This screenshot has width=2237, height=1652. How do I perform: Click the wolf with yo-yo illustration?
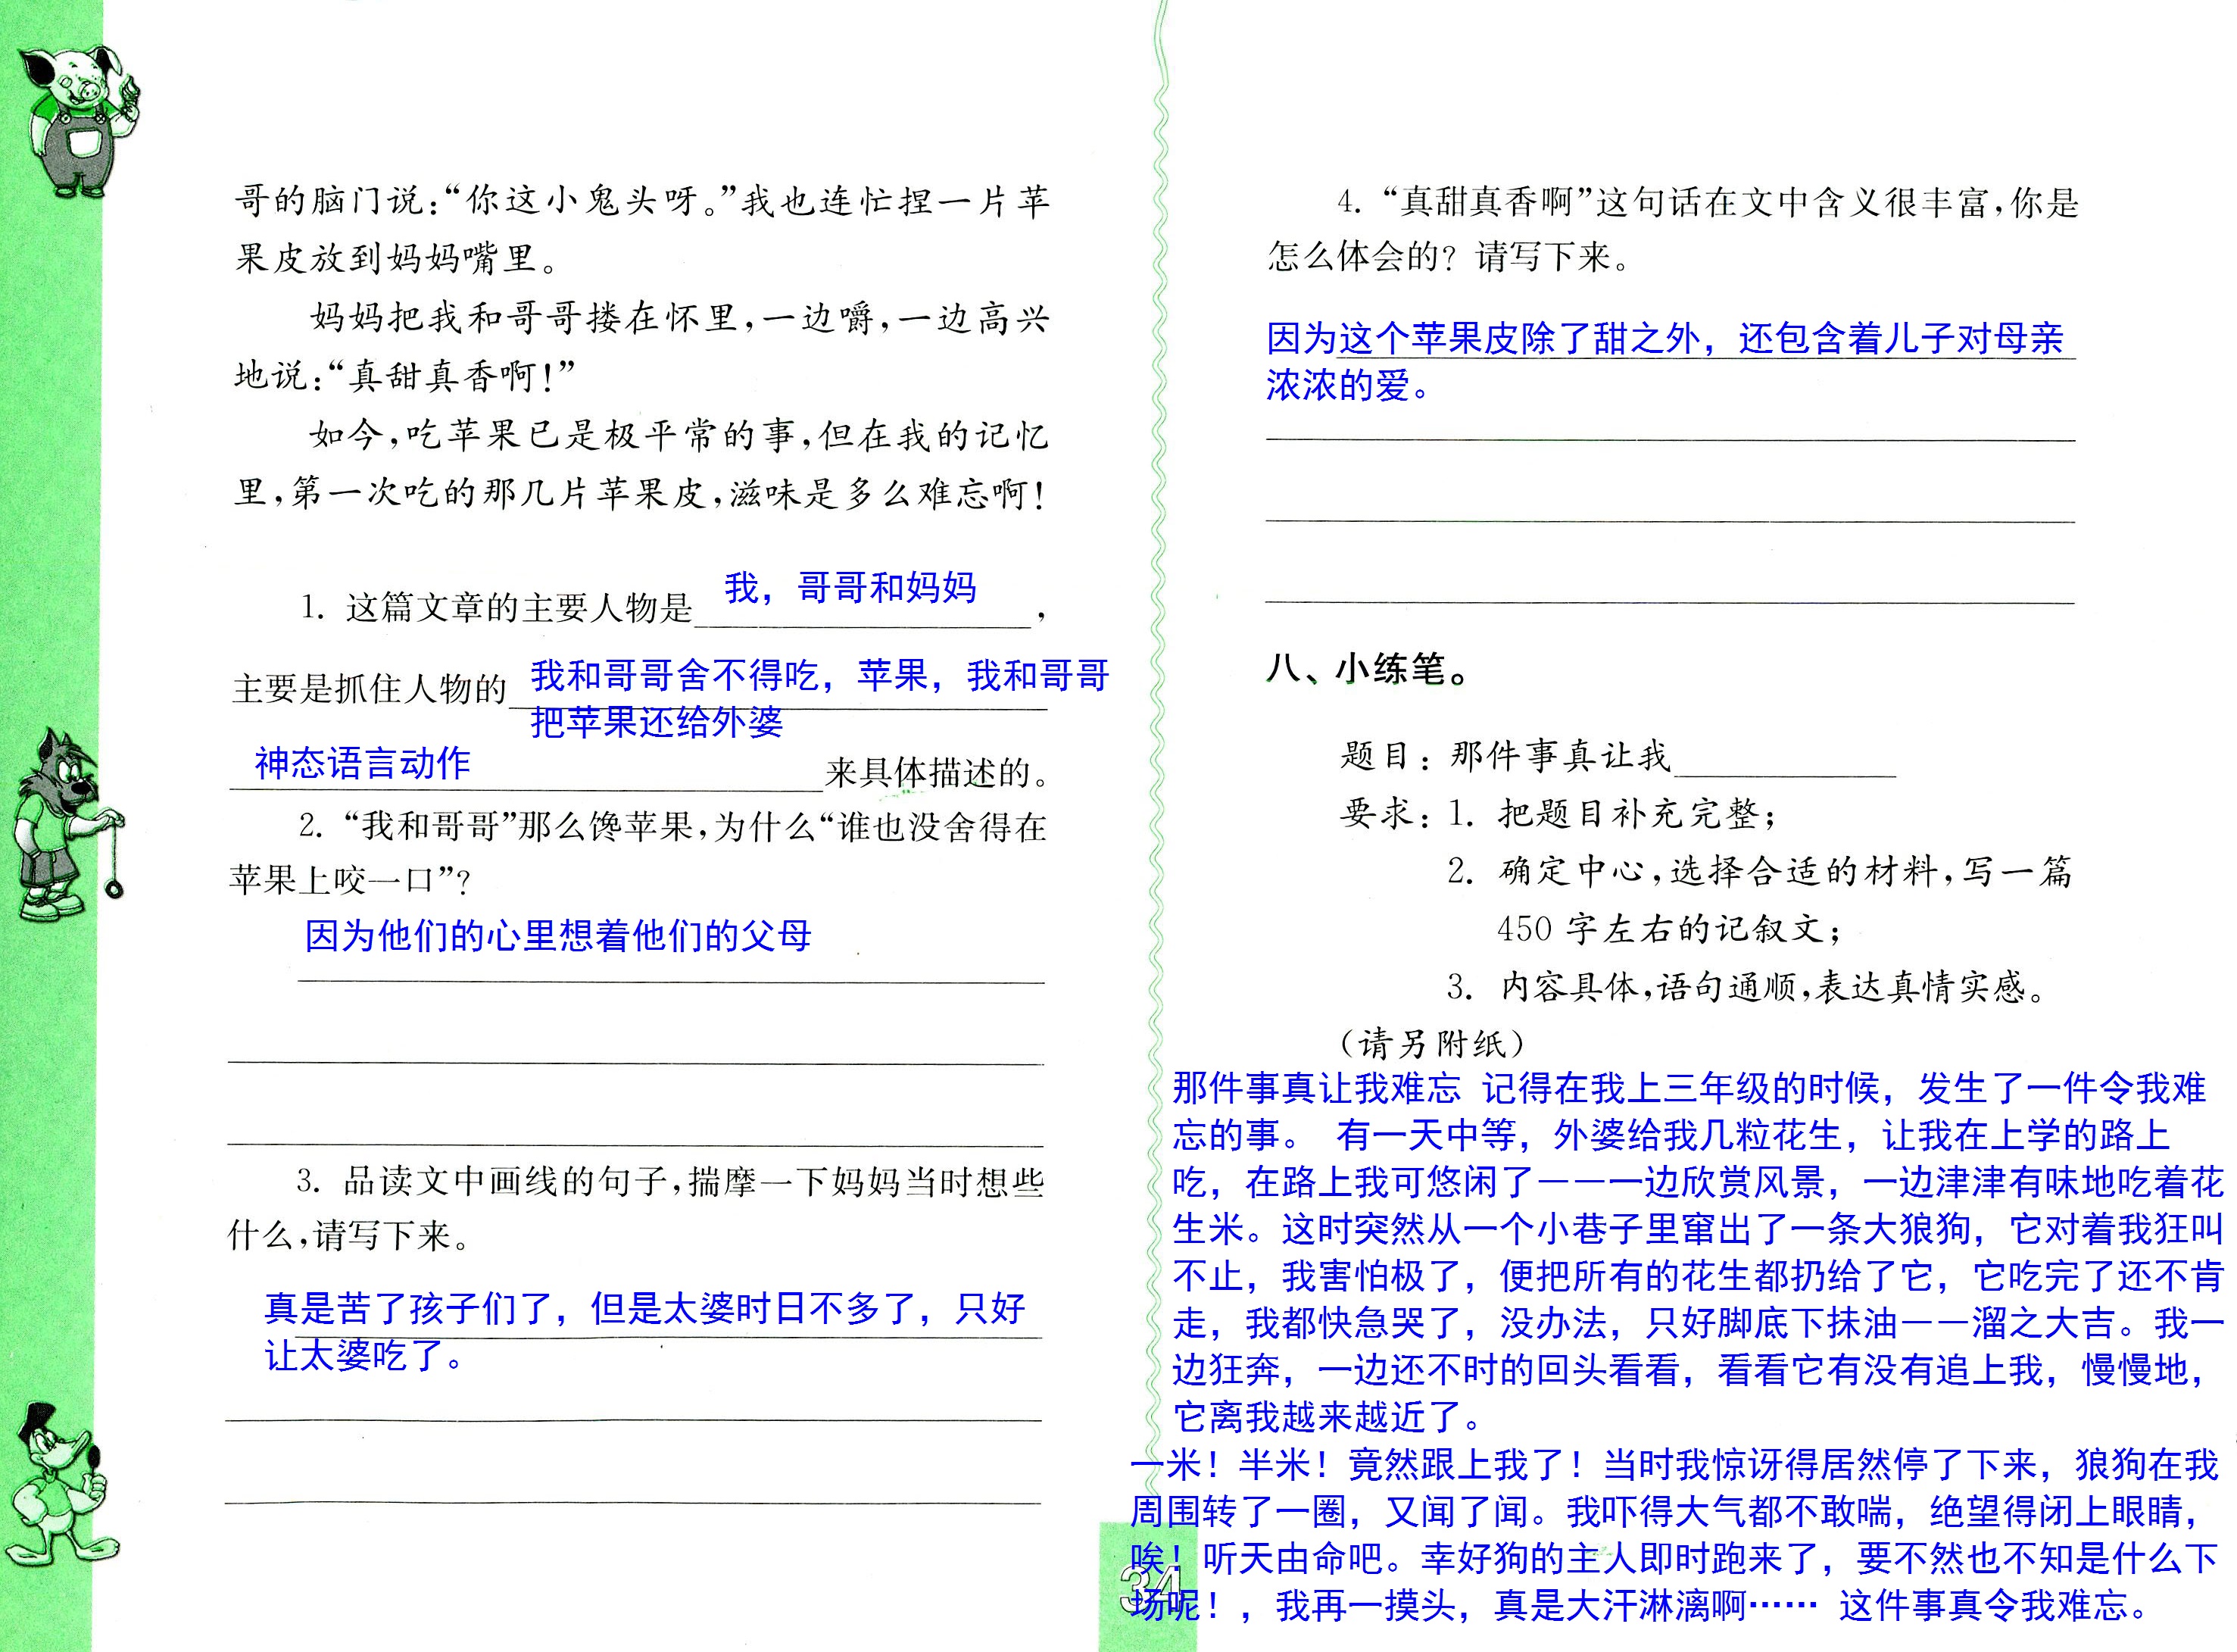pyautogui.click(x=68, y=825)
